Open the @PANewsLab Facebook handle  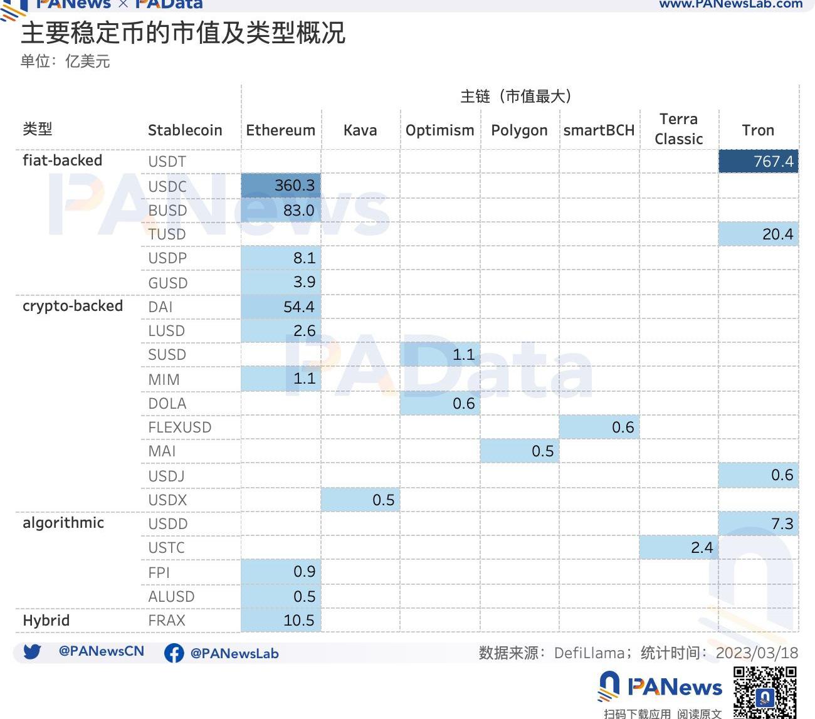(234, 653)
